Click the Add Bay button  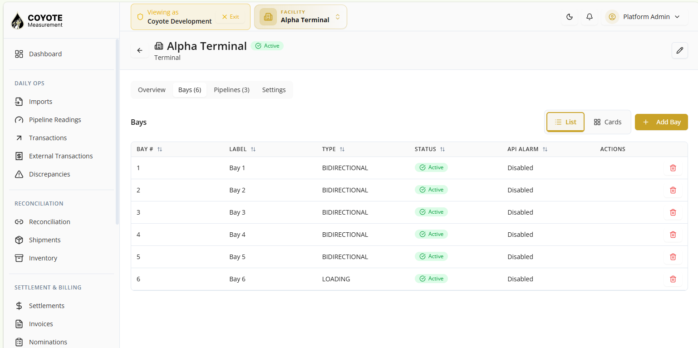pyautogui.click(x=661, y=122)
